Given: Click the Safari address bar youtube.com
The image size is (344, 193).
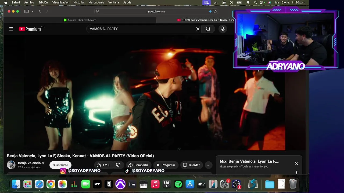Looking at the screenshot, I should point(156,11).
